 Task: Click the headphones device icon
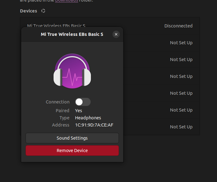pyautogui.click(x=72, y=71)
